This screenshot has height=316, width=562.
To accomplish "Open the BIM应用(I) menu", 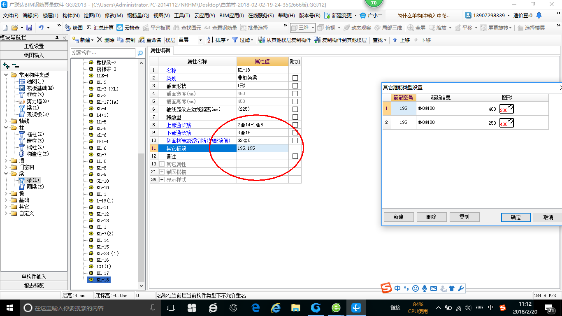I will [x=232, y=16].
